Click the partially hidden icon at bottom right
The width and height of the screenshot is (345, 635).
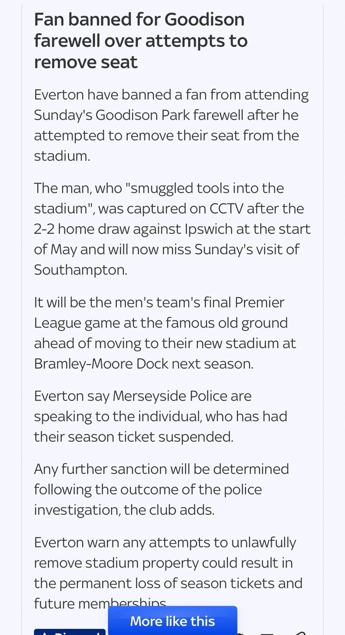300,632
